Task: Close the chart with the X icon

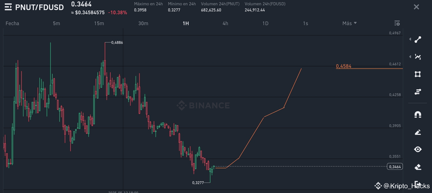Action: (416, 7)
